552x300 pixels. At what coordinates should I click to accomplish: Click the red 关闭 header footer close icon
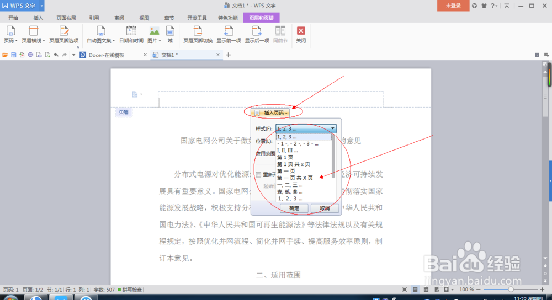301,31
